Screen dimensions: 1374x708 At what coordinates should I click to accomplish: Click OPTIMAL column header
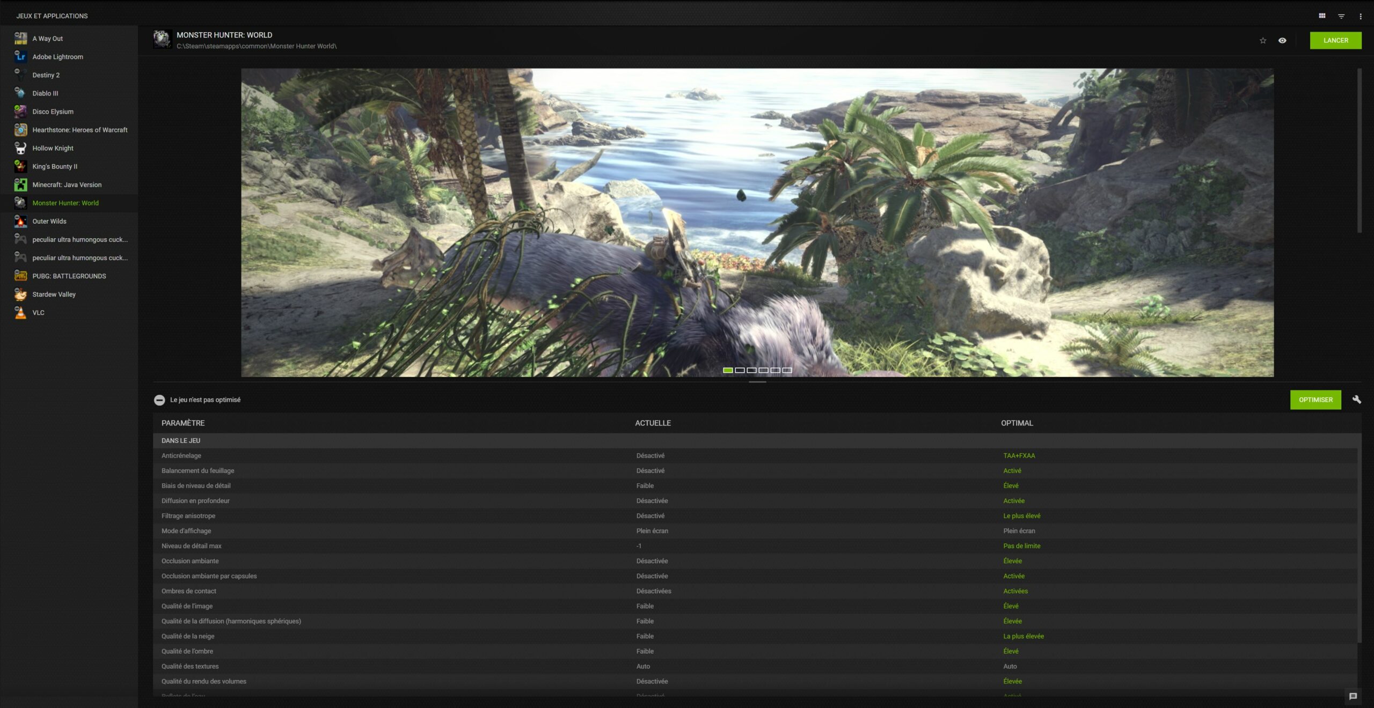(x=1017, y=423)
